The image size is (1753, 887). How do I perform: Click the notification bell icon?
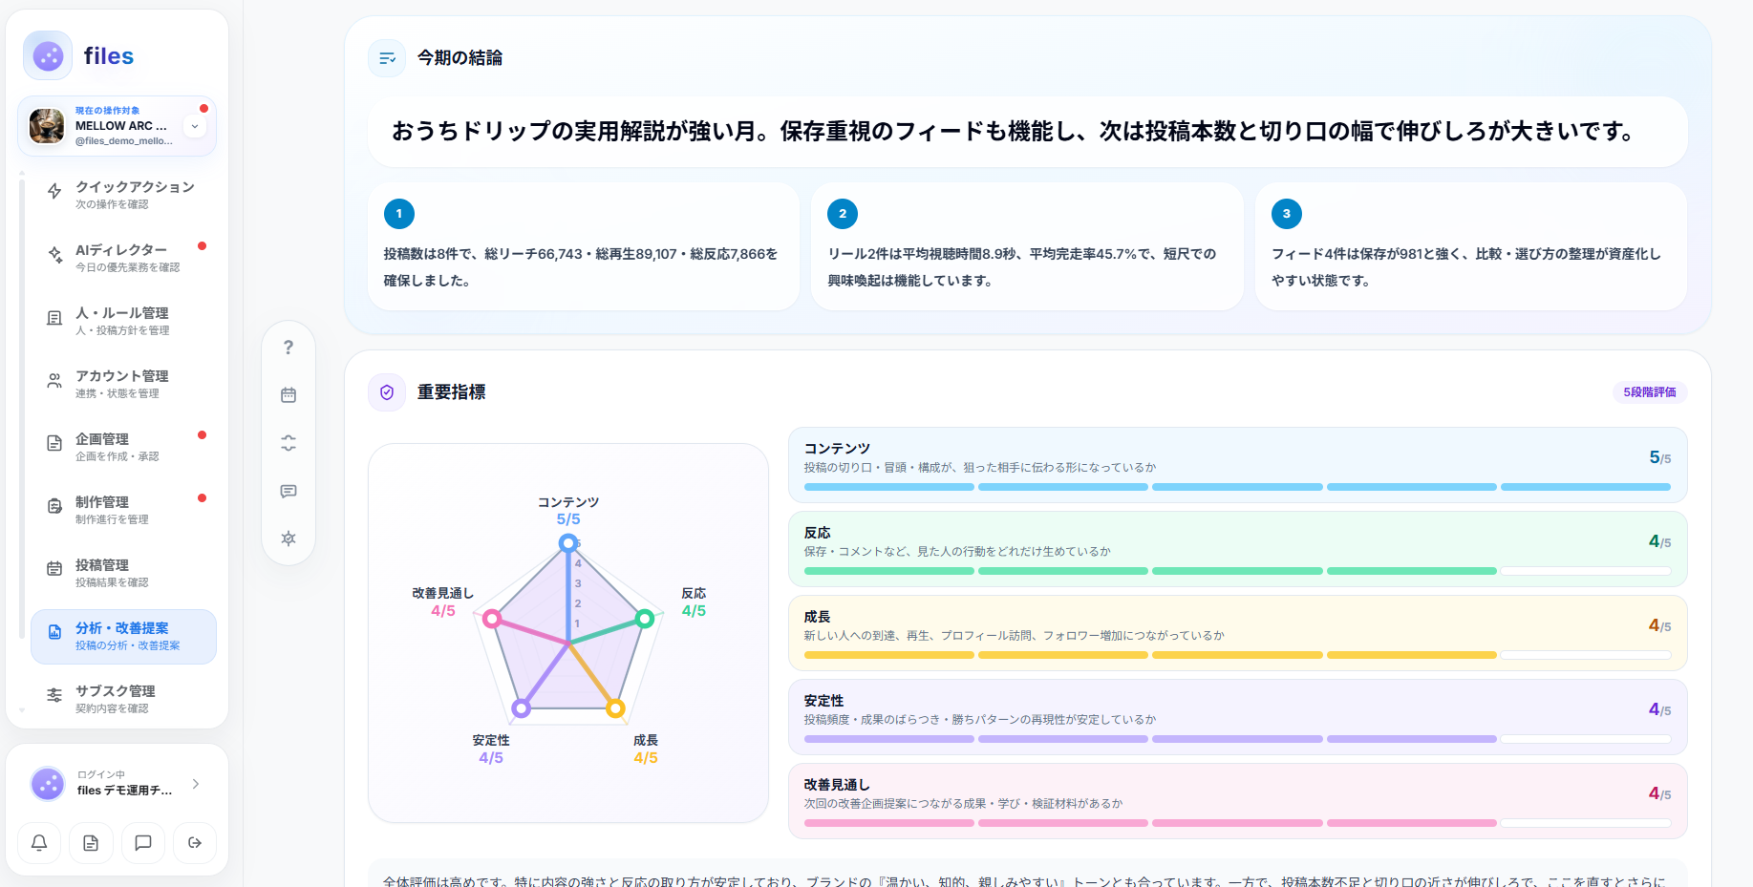(x=39, y=843)
